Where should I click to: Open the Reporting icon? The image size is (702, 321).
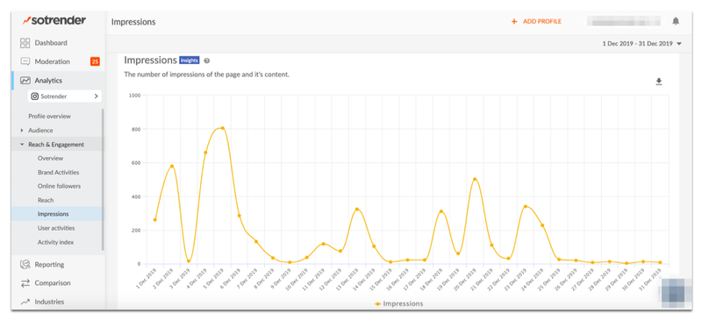[25, 265]
